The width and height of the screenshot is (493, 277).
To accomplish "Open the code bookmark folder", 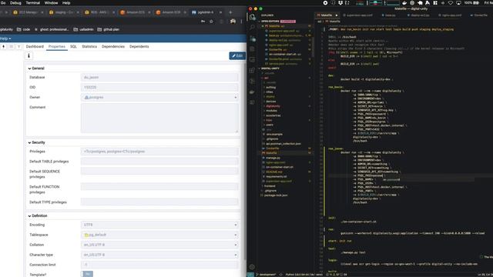I will coord(23,29).
